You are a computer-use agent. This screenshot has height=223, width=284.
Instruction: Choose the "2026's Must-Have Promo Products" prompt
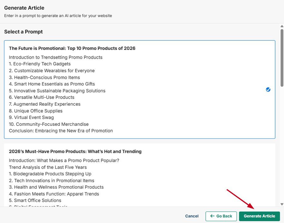[75, 151]
